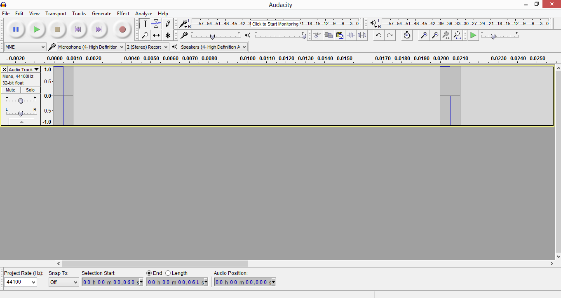
Task: Click the Silence Audio icon
Action: tap(362, 35)
